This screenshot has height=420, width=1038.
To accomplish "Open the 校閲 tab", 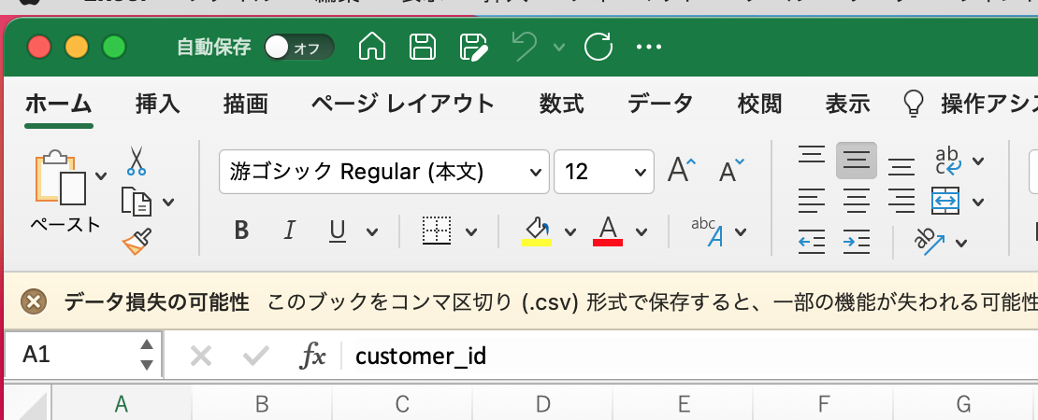I will pyautogui.click(x=759, y=104).
